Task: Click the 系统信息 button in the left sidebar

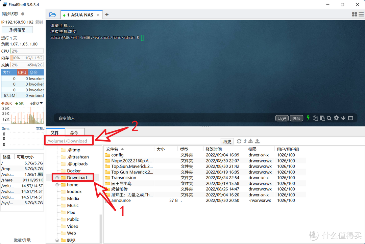Action: (x=17, y=29)
